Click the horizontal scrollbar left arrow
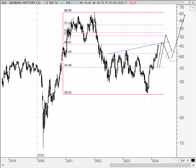 [x=3, y=165]
